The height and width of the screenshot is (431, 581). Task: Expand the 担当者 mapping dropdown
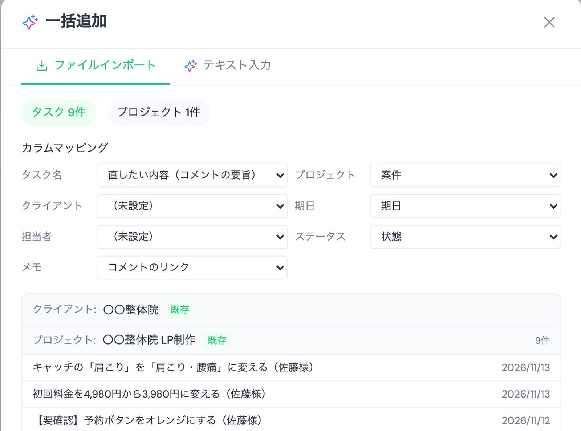(192, 237)
